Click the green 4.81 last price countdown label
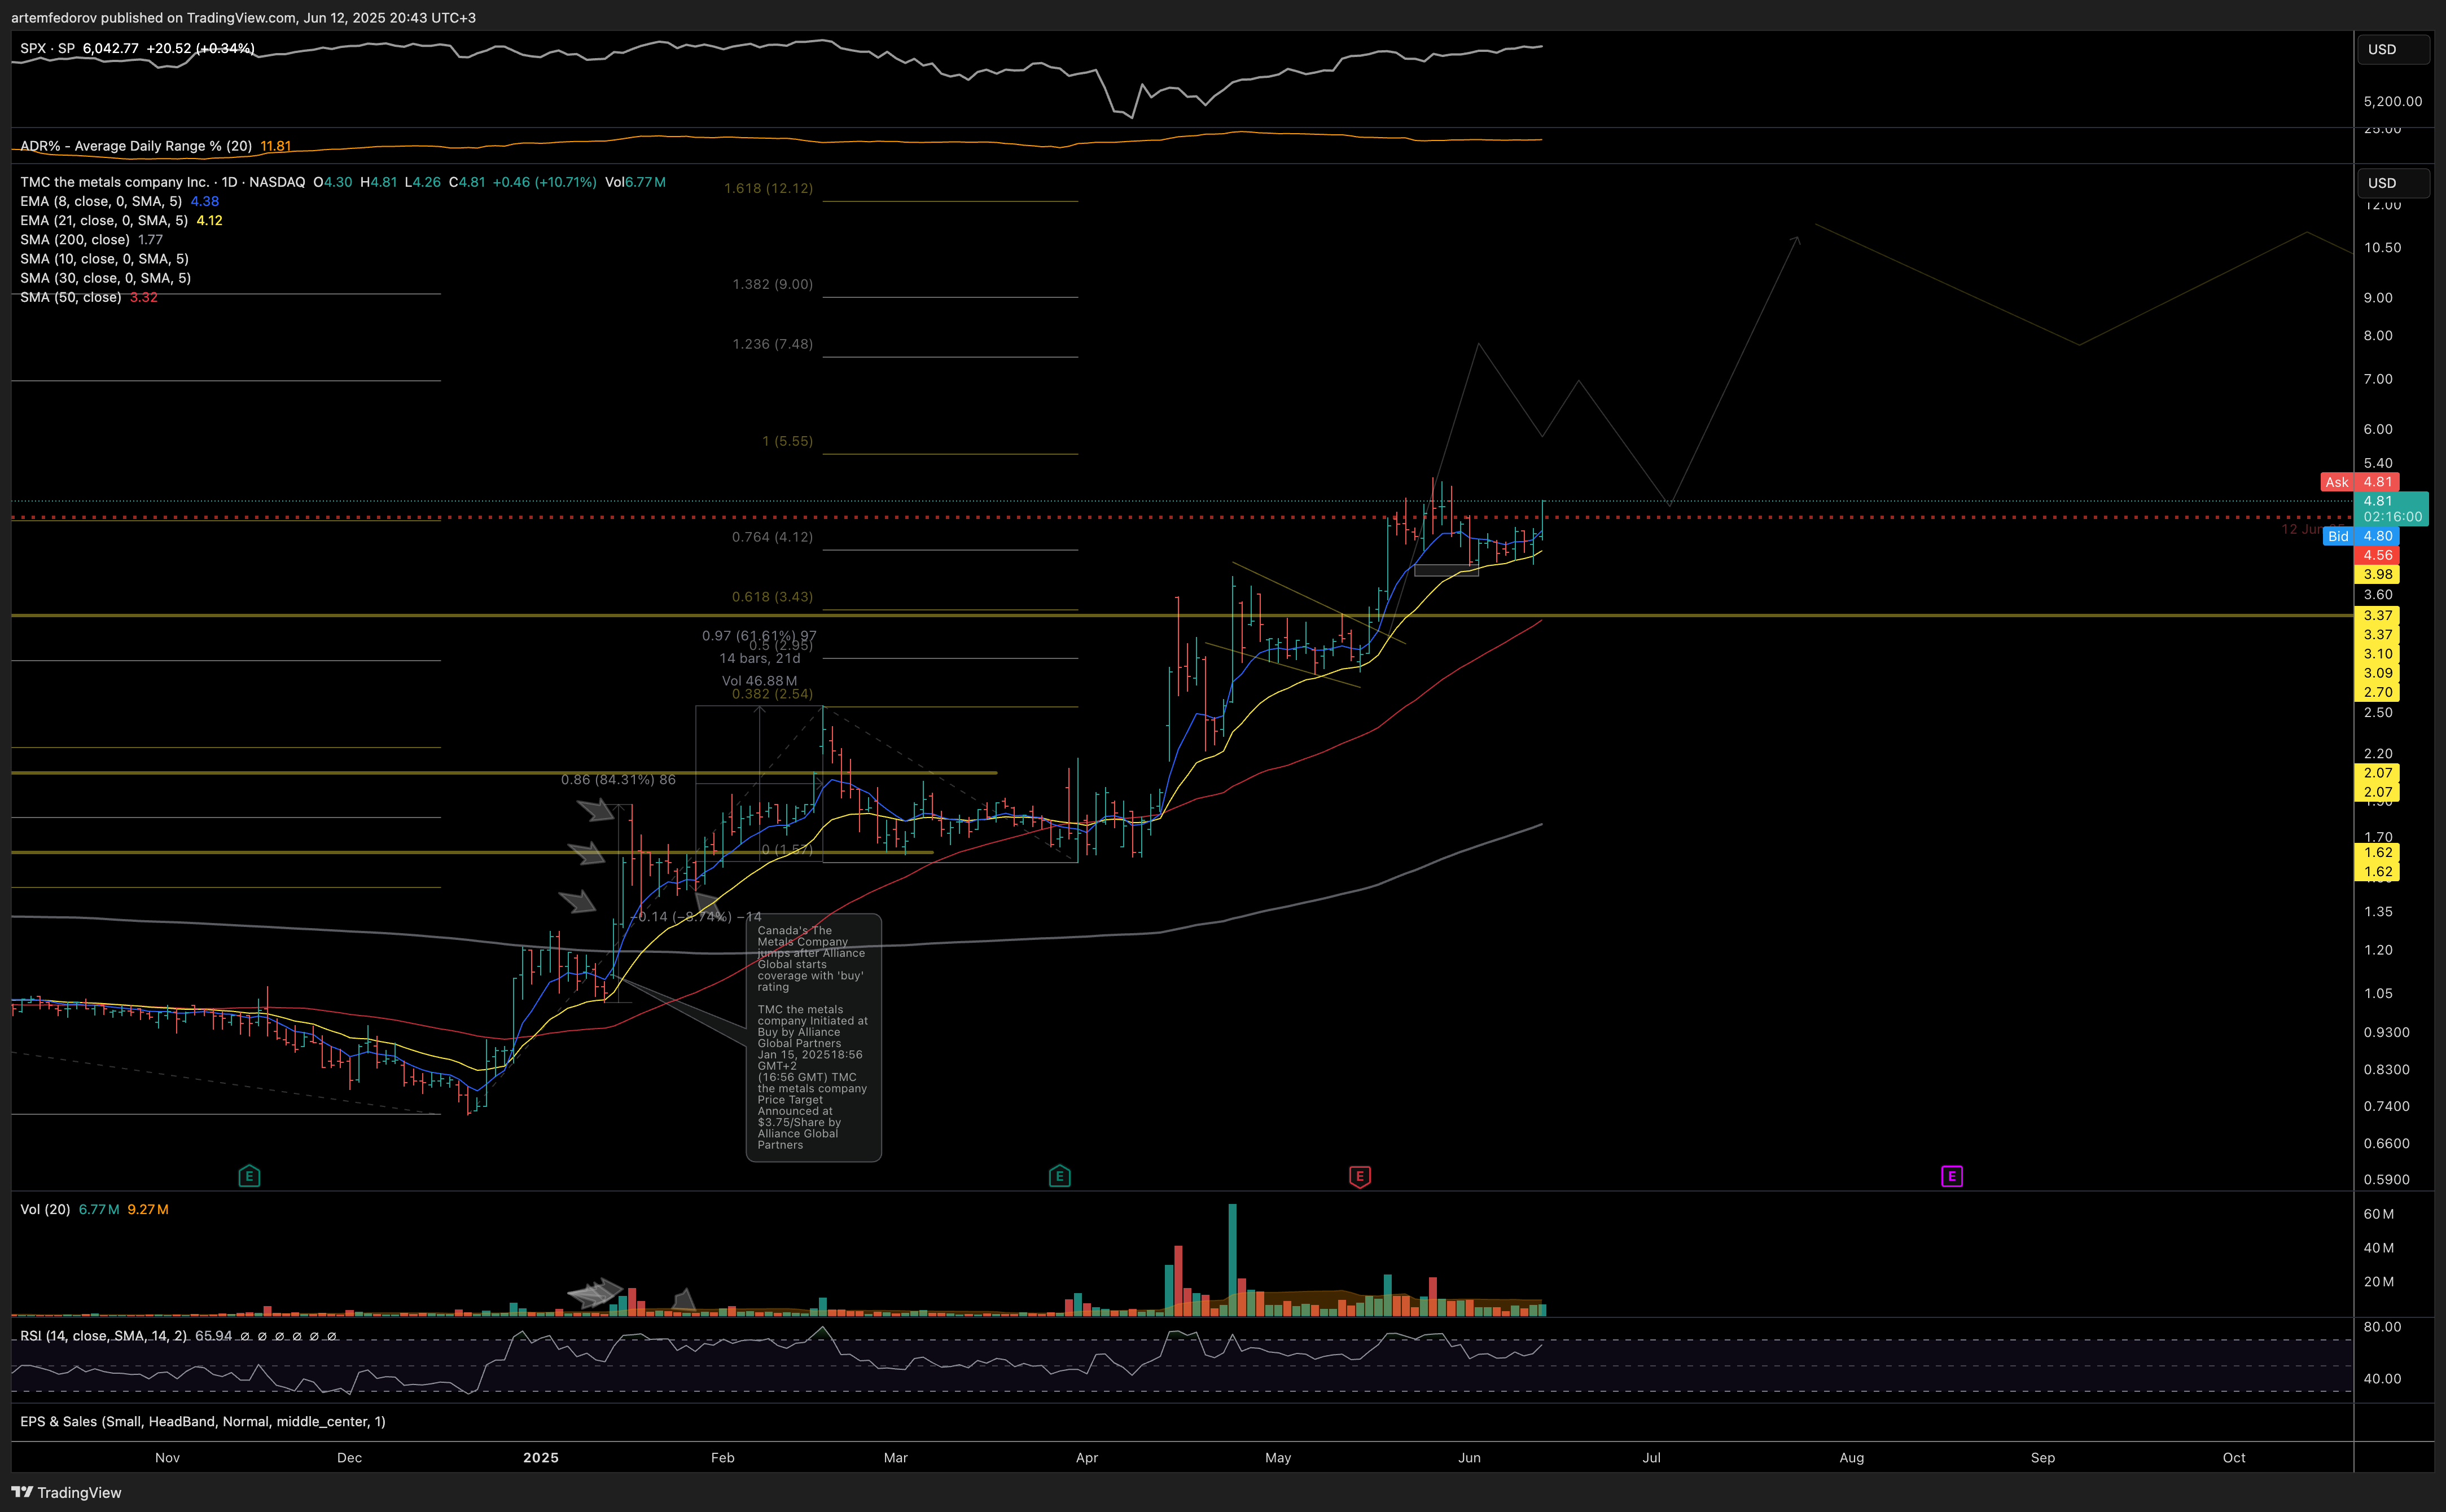Image resolution: width=2446 pixels, height=1512 pixels. [2391, 508]
